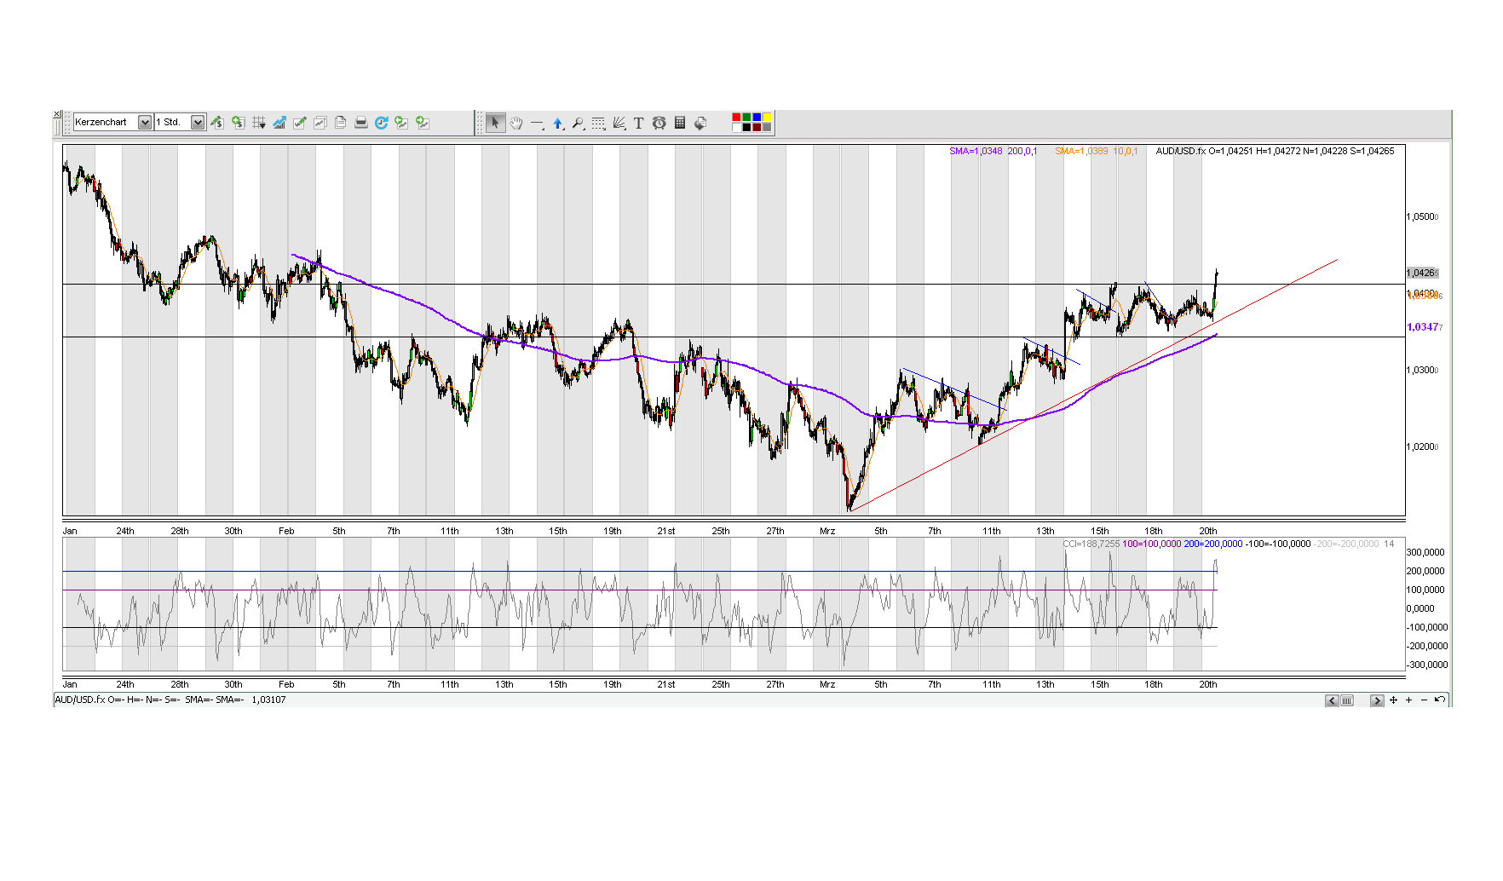This screenshot has height=881, width=1503.
Task: Click the duplicate chart window icon
Action: pos(320,123)
